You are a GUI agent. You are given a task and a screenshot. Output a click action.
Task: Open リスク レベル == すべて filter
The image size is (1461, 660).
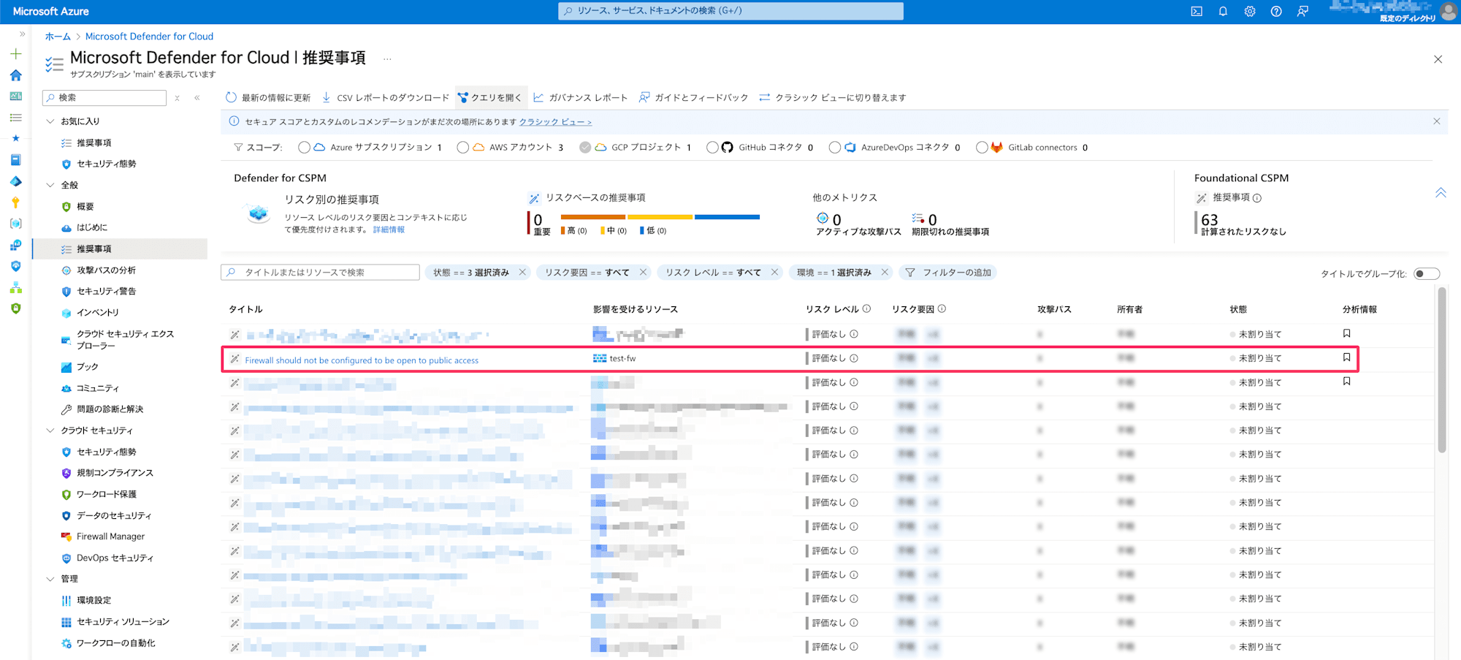[713, 272]
